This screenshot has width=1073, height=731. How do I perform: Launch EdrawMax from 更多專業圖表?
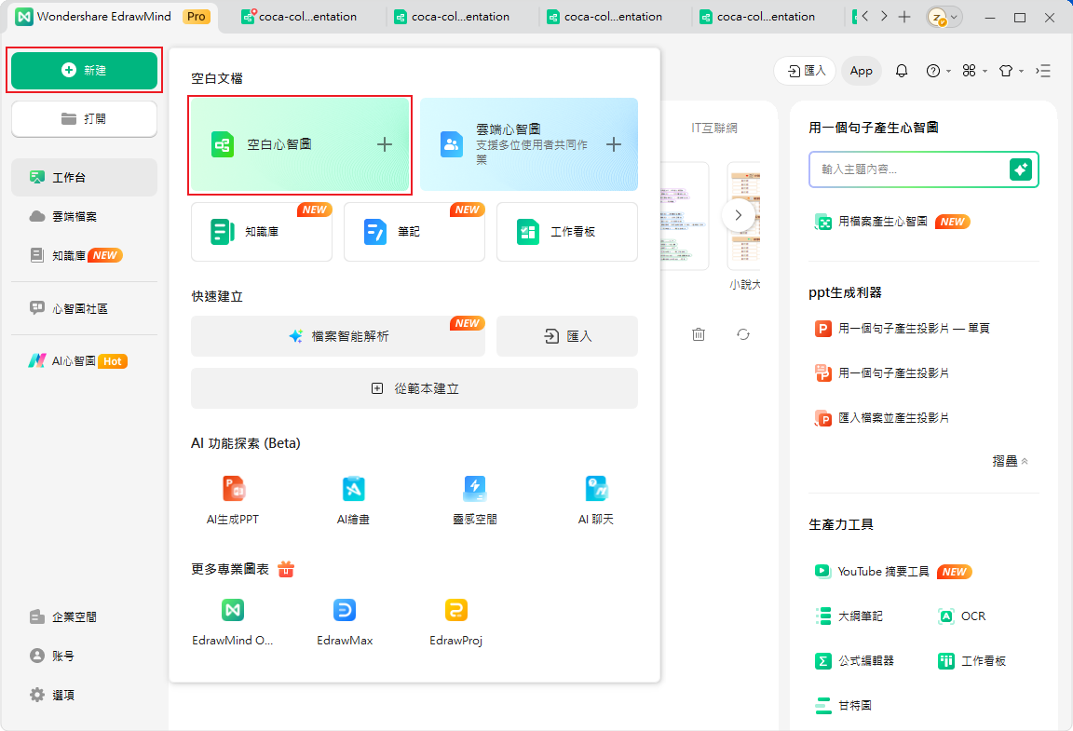344,619
